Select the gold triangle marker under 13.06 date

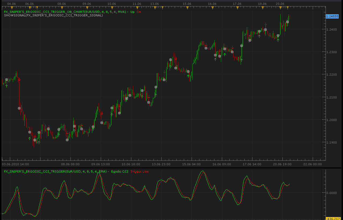pos(155,7)
